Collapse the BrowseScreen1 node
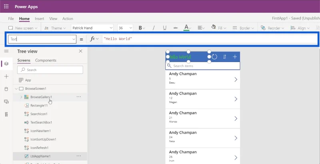This screenshot has width=320, height=164. click(16, 89)
